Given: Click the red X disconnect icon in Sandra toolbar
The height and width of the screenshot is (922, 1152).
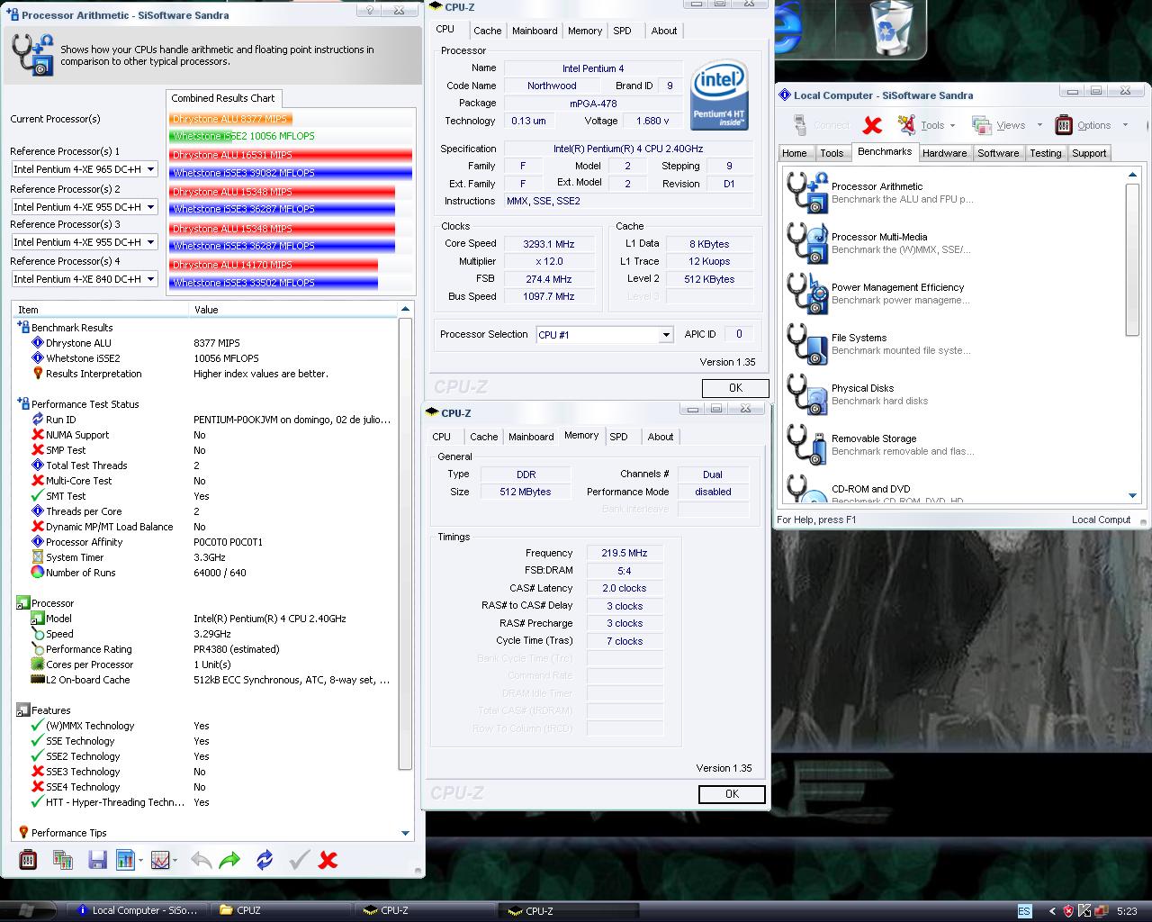Looking at the screenshot, I should tap(871, 125).
